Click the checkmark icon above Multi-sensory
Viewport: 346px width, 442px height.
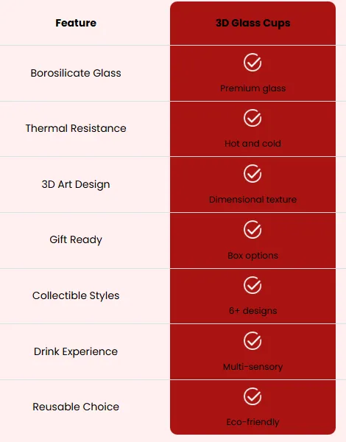pos(253,341)
